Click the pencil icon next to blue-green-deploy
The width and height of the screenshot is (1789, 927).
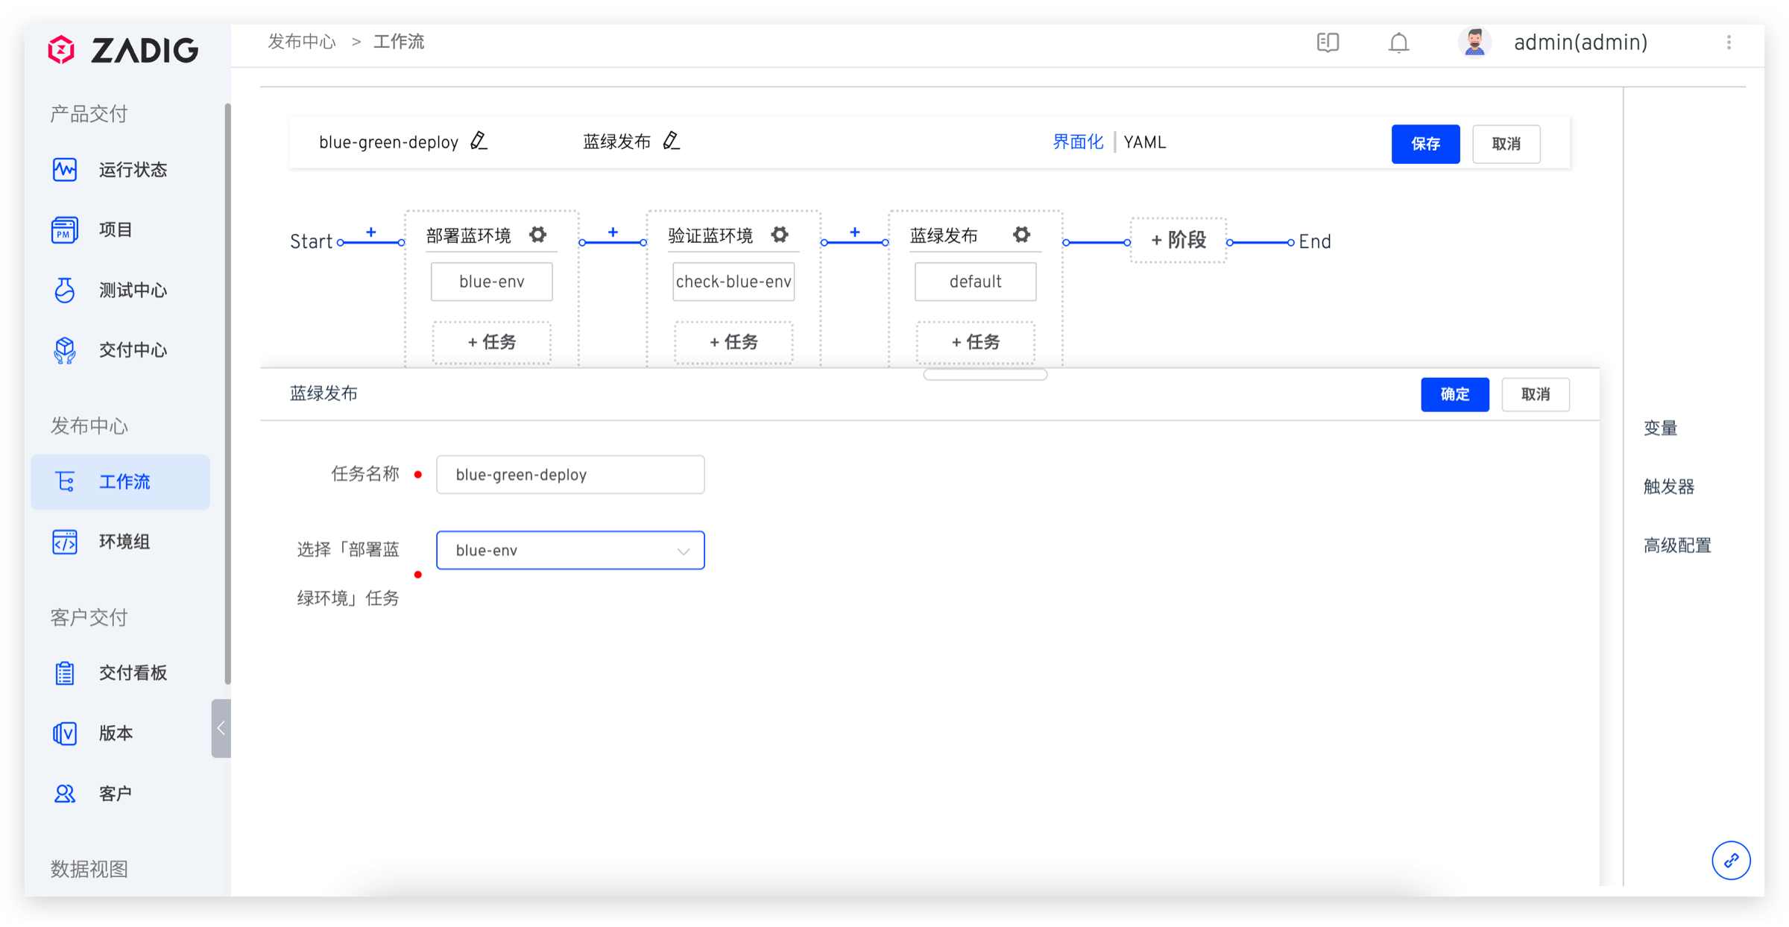pyautogui.click(x=479, y=141)
